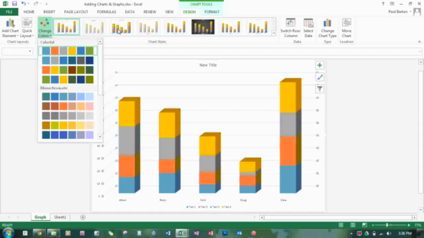The image size is (424, 238).
Task: Choose the blue Monochromatic palette row
Action: (68, 97)
